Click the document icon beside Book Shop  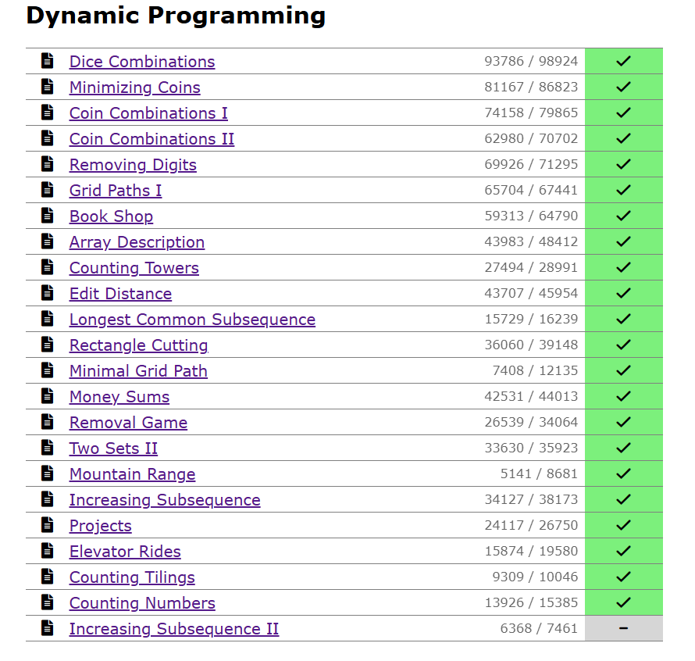coord(48,215)
